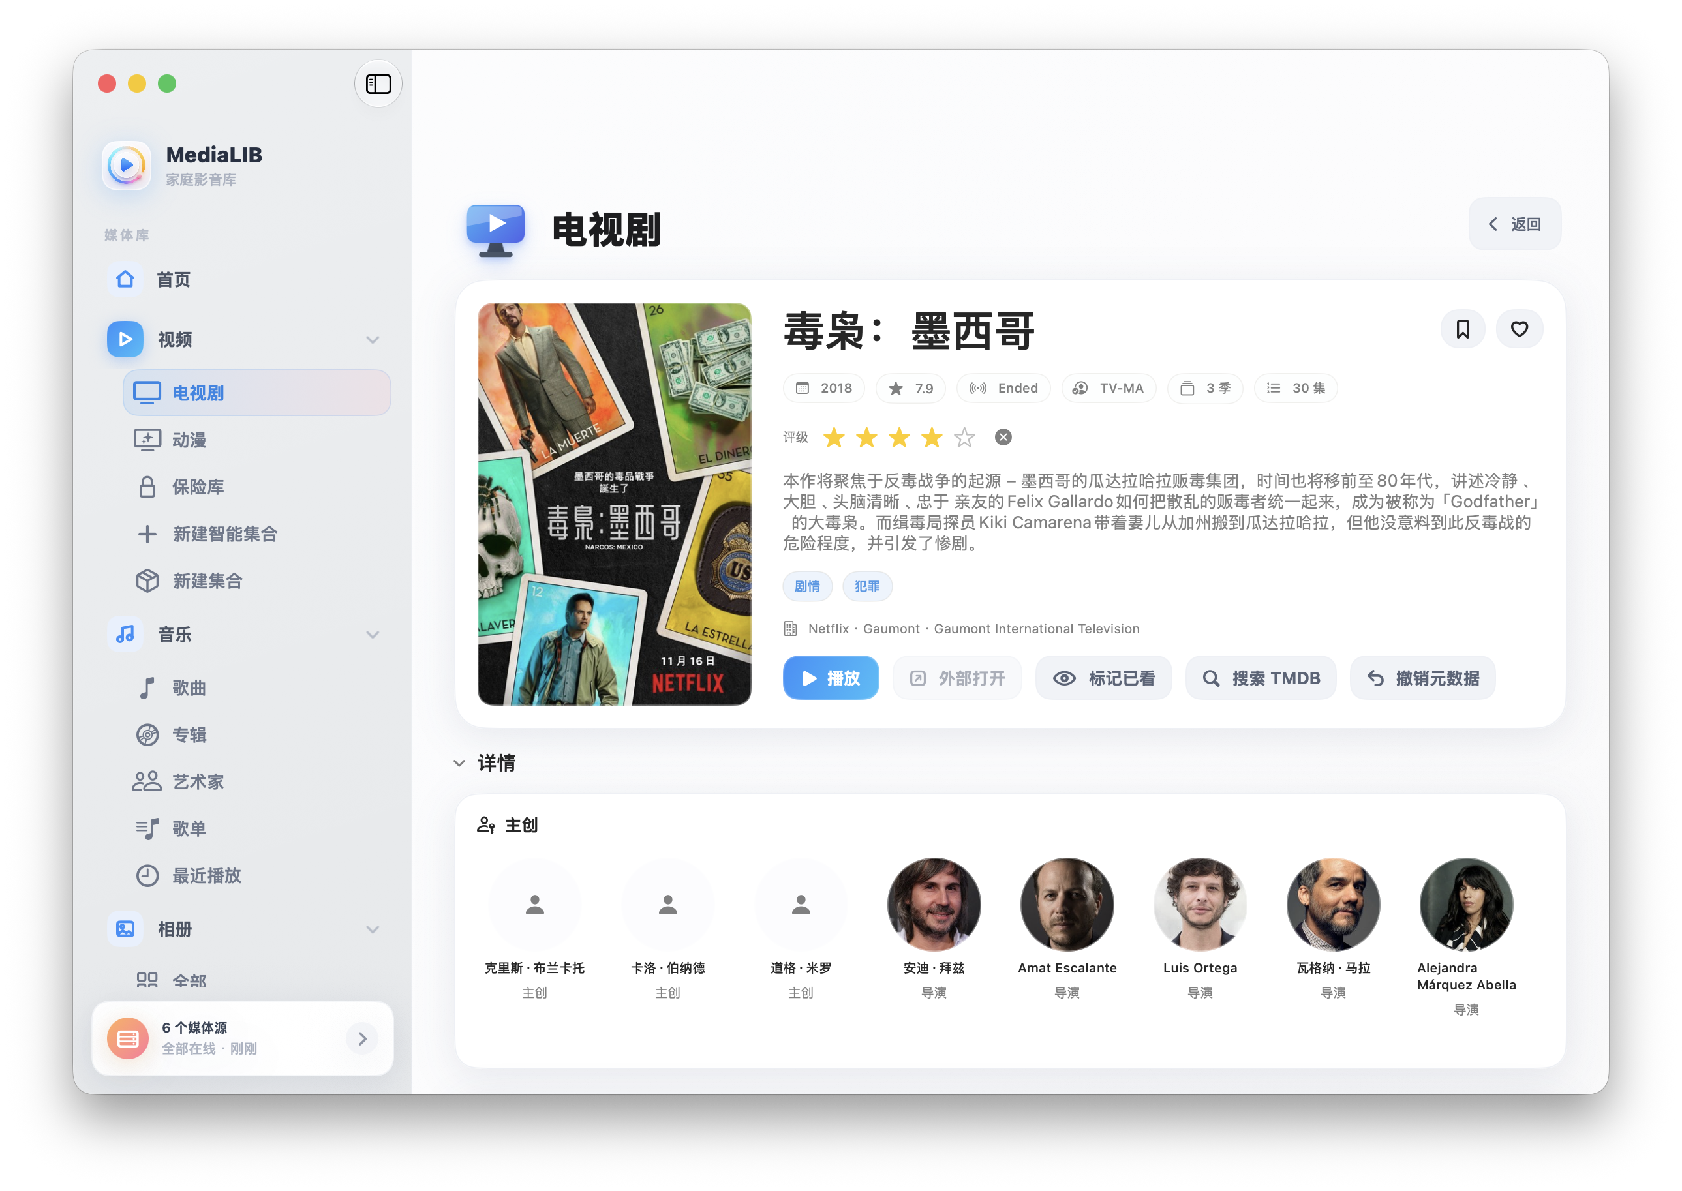Image resolution: width=1682 pixels, height=1191 pixels.
Task: Collapse the 详情 details section
Action: (459, 763)
